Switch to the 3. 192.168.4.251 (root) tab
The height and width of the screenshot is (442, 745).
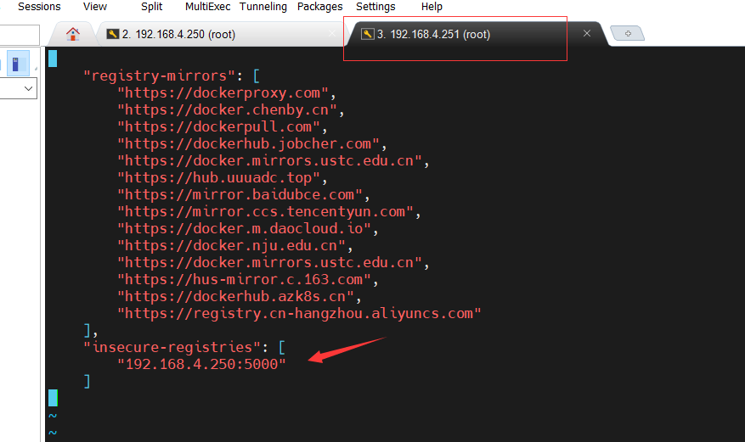(433, 34)
